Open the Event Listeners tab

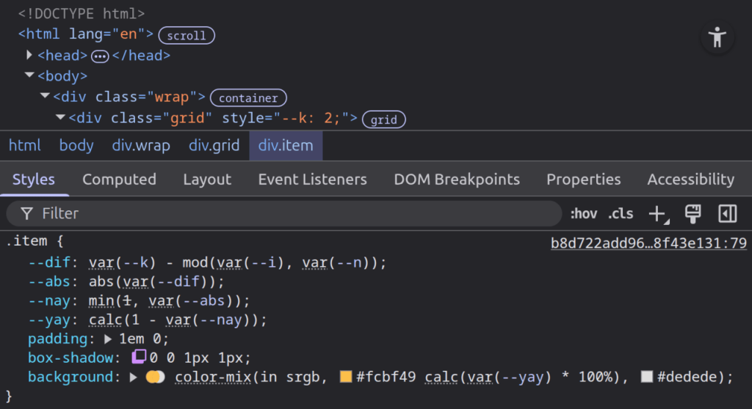pos(312,179)
